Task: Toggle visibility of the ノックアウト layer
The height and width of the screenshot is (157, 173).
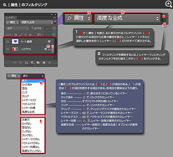Action: pyautogui.click(x=7, y=49)
